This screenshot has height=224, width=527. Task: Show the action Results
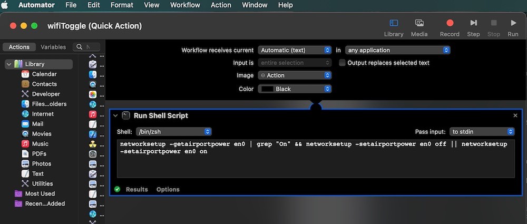137,189
